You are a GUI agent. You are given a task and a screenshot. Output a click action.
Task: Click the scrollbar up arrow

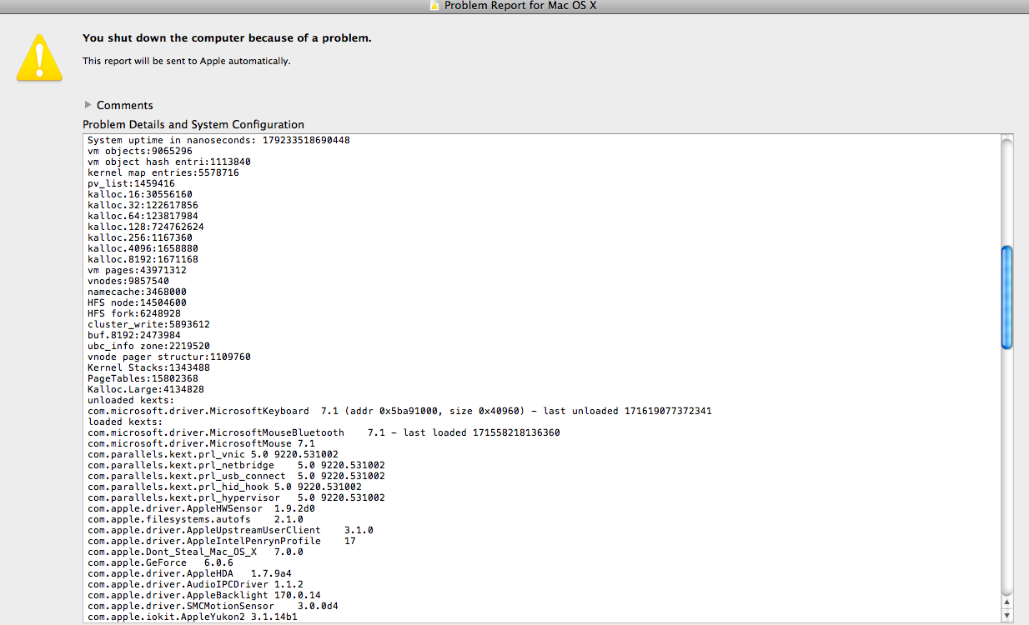[x=1006, y=602]
